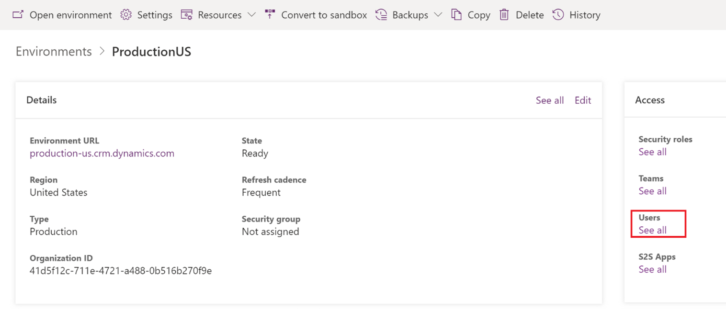Click the History clock icon

(558, 15)
